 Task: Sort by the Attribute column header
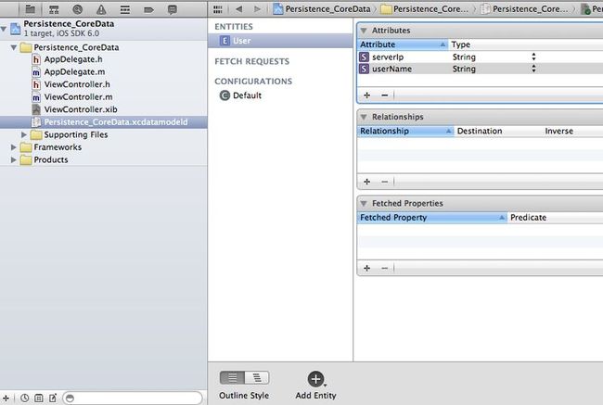tap(403, 44)
